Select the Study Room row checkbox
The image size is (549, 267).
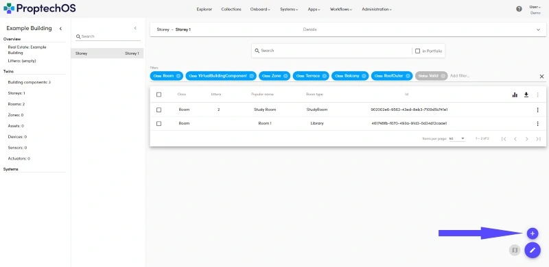(x=159, y=110)
